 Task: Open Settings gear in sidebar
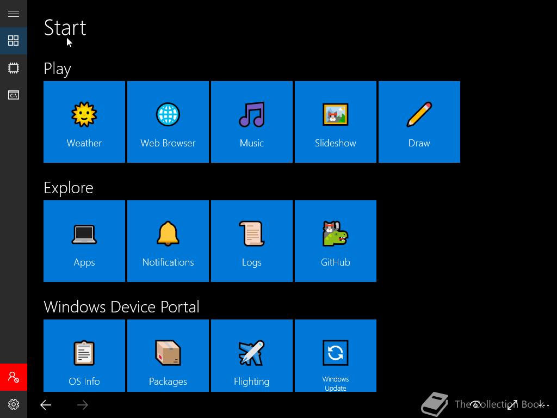click(x=14, y=404)
